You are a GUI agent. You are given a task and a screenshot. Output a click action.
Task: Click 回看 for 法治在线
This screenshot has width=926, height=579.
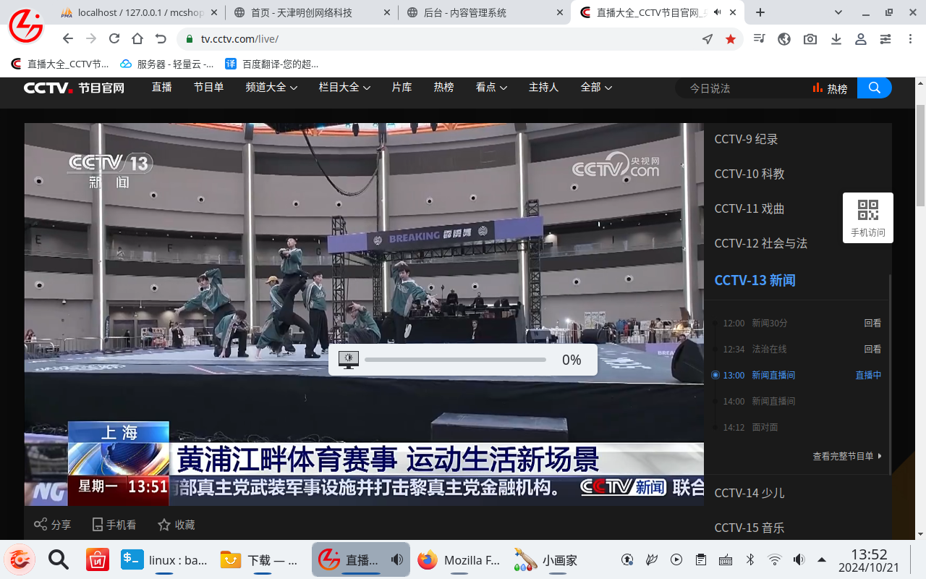[872, 350]
